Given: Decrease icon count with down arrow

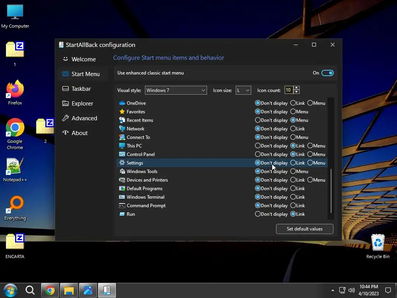Looking at the screenshot, I should click(x=297, y=92).
